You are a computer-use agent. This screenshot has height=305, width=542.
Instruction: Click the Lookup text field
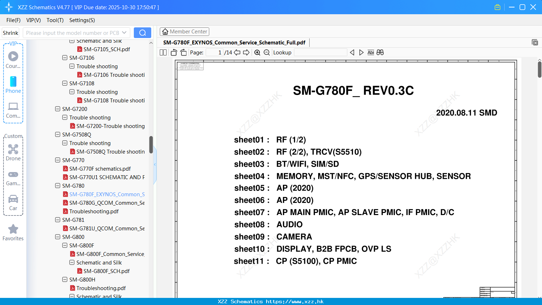(x=320, y=53)
